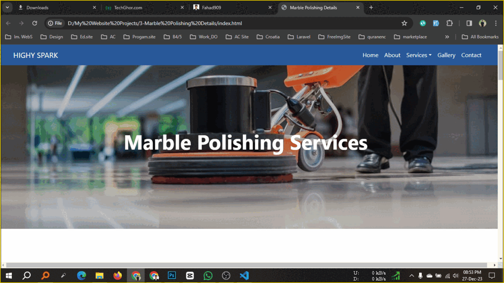The image size is (504, 283).
Task: Open the About nav link
Action: (x=392, y=55)
